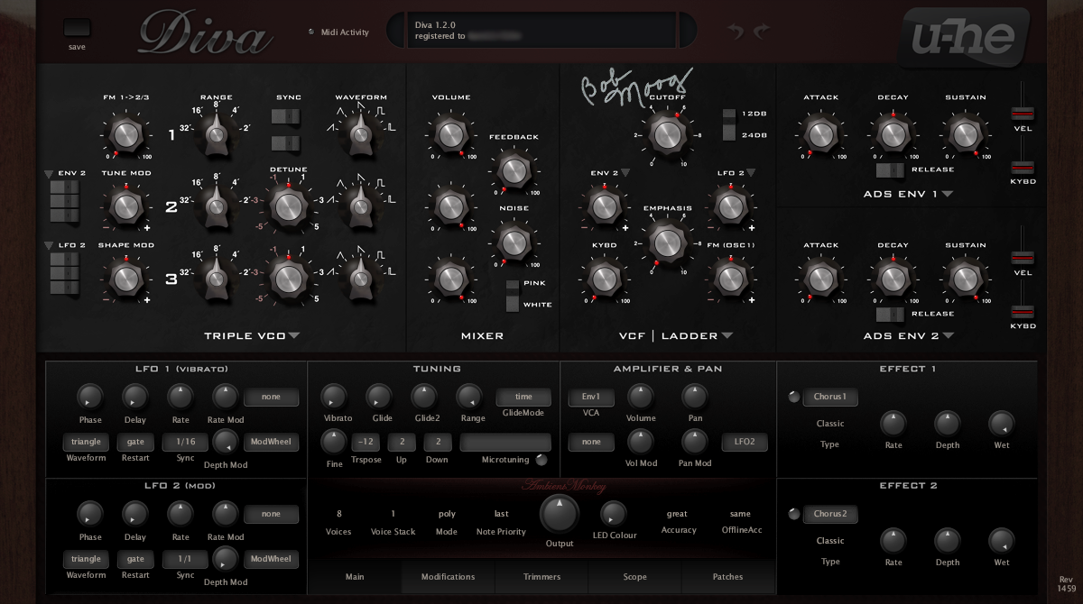
Task: Switch to the Main tab
Action: point(355,577)
